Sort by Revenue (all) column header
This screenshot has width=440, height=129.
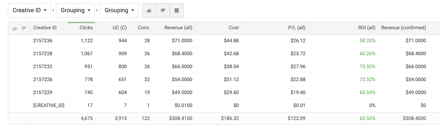click(178, 28)
